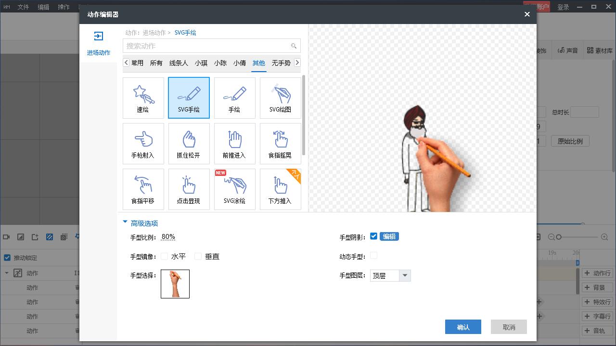Click the 确认 confirm button

462,327
